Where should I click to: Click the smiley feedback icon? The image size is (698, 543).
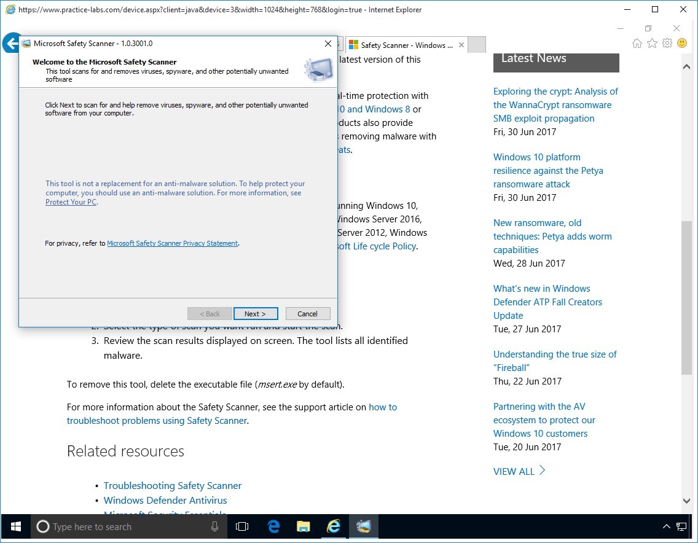click(x=682, y=44)
